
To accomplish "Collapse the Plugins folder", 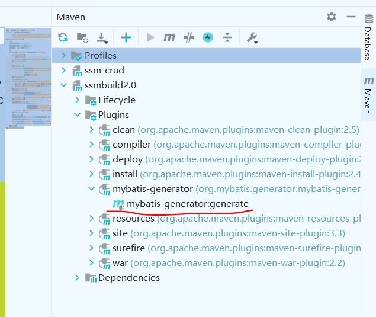I will pyautogui.click(x=77, y=115).
